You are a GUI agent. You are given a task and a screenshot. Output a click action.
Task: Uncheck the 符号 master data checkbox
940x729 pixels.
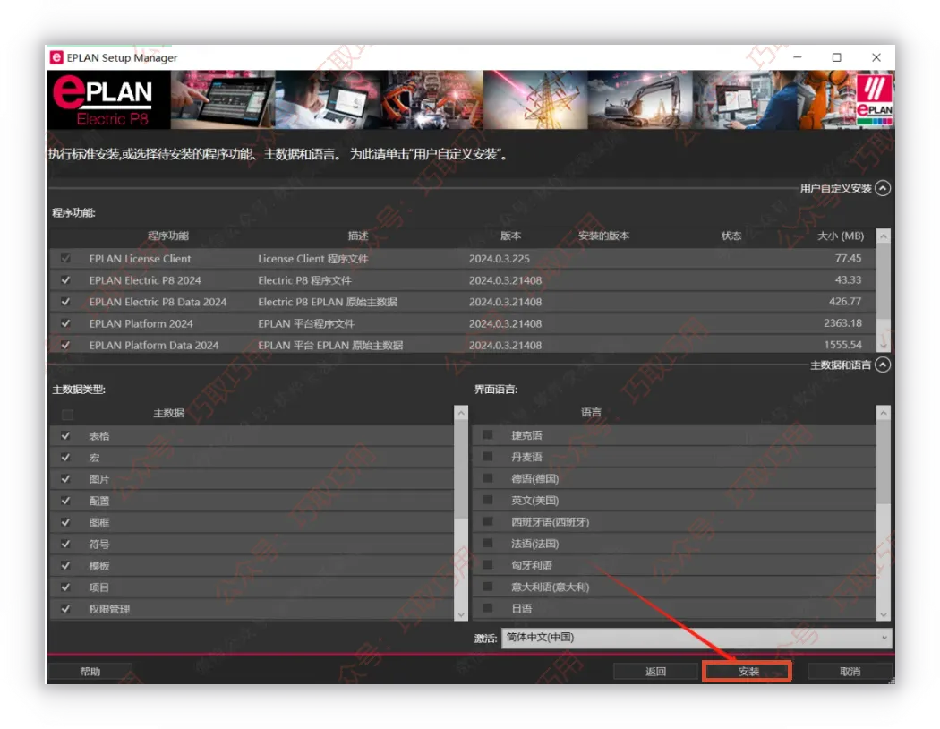pos(65,544)
